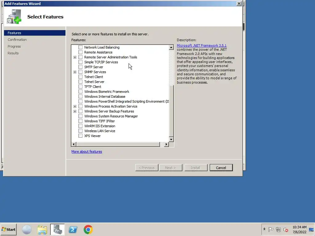The width and height of the screenshot is (315, 236).
Task: Select the SNMP Services label
Action: (x=95, y=72)
